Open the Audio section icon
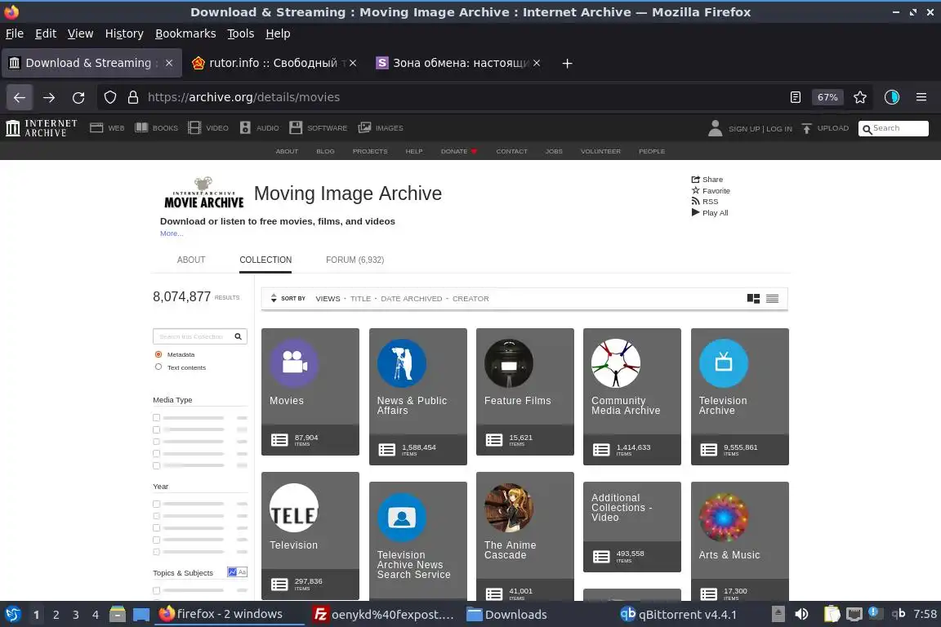Screen dimensions: 941x627 tap(245, 128)
